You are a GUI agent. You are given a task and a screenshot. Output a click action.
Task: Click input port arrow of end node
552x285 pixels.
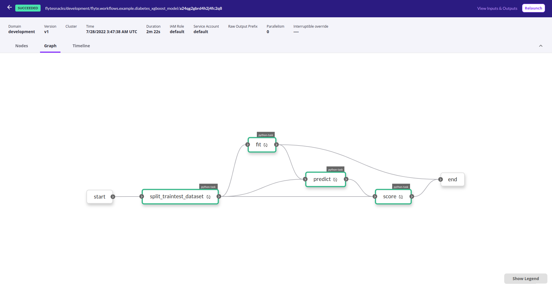(441, 179)
